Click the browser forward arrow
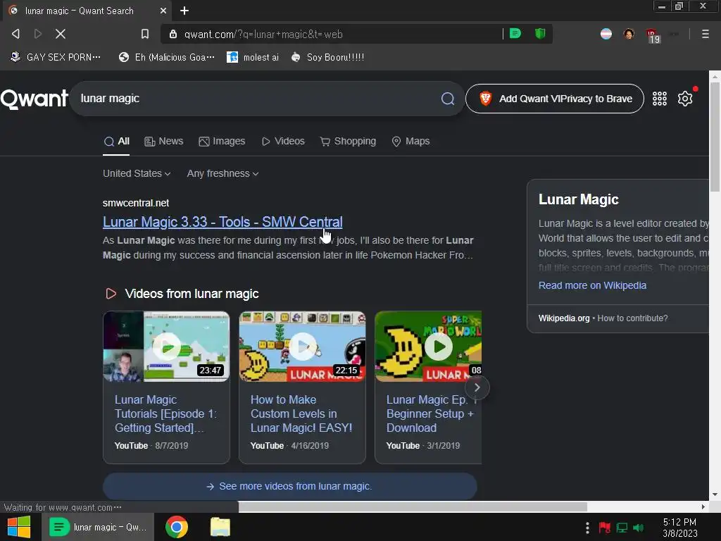721x541 pixels. (38, 34)
